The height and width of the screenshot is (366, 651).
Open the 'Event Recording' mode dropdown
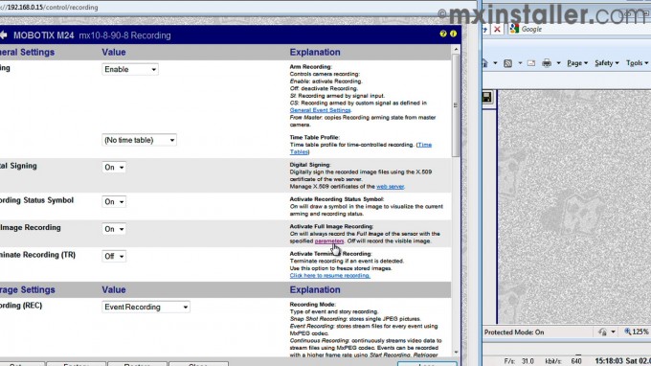[146, 307]
